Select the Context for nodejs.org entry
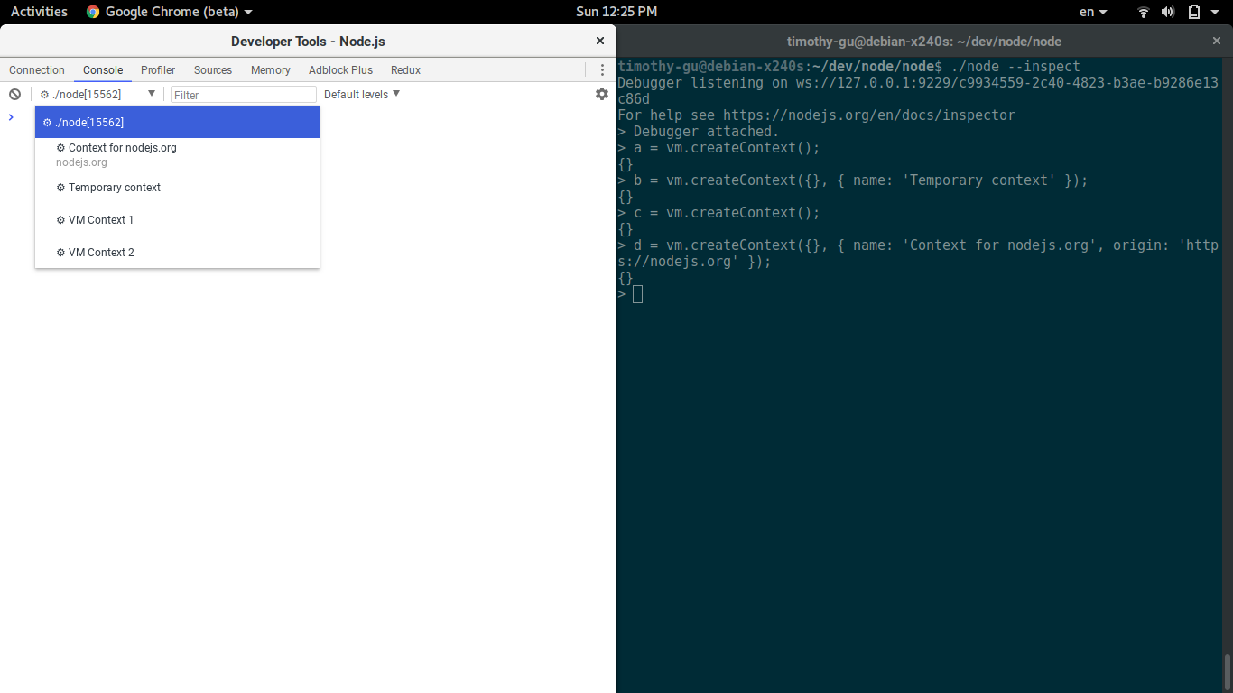This screenshot has height=693, width=1233. (177, 154)
